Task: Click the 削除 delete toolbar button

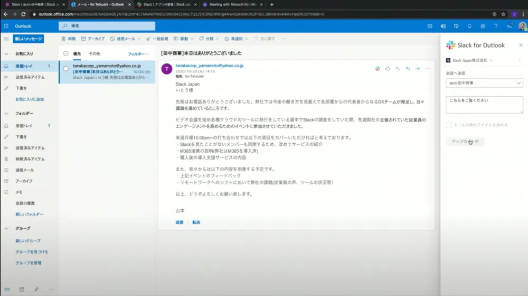Action: coord(68,39)
